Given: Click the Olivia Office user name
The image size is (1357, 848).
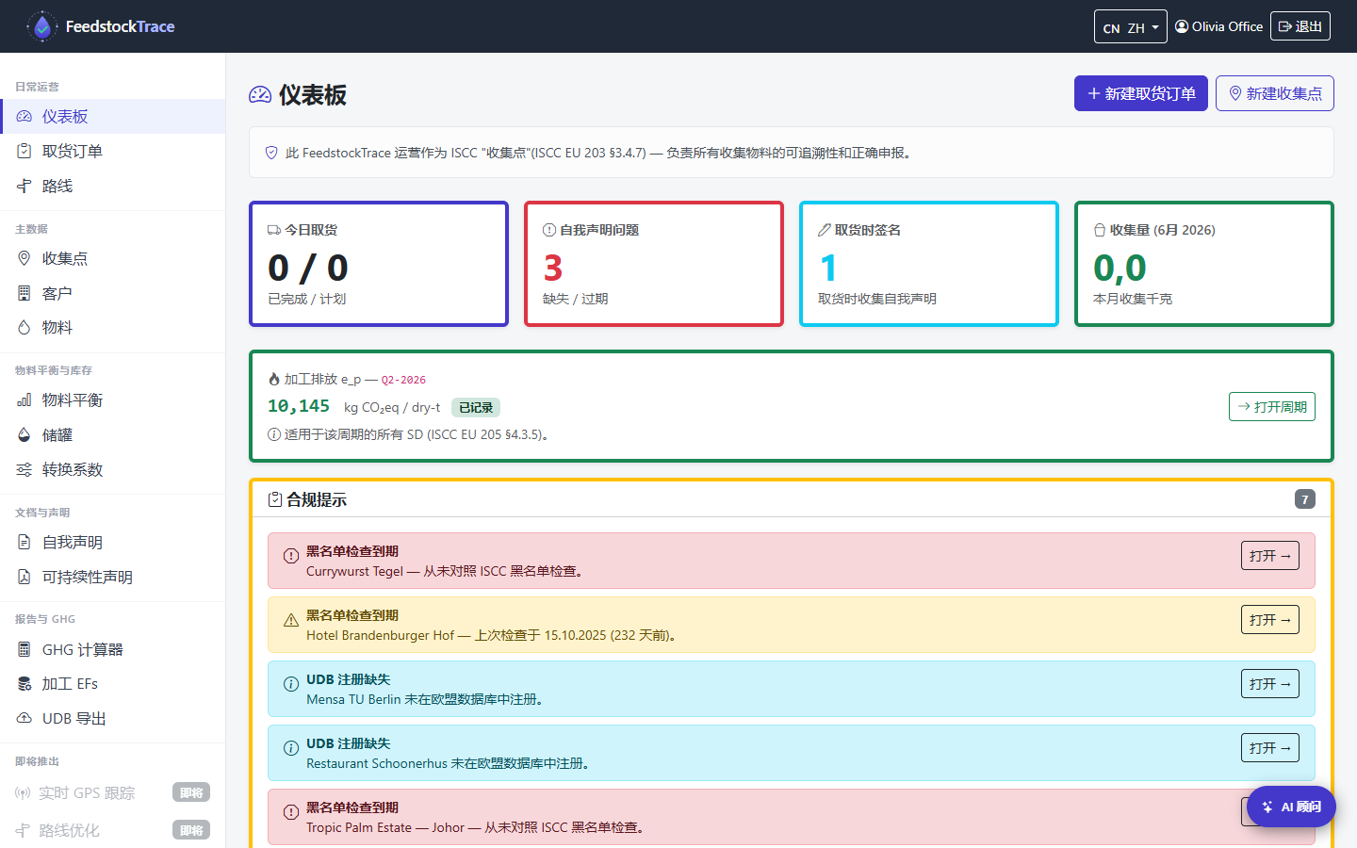Looking at the screenshot, I should click(x=1227, y=26).
